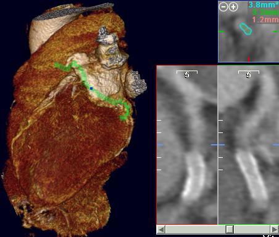Screen dimensions: 279x237
Task: Click the scale bar labeled 5 in the red-bordered view
Action: [x=187, y=74]
